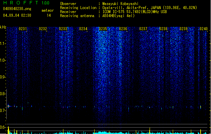Click the tallest yellow power spike at far left
Screen dimensions: 211x134
(x=8, y=130)
